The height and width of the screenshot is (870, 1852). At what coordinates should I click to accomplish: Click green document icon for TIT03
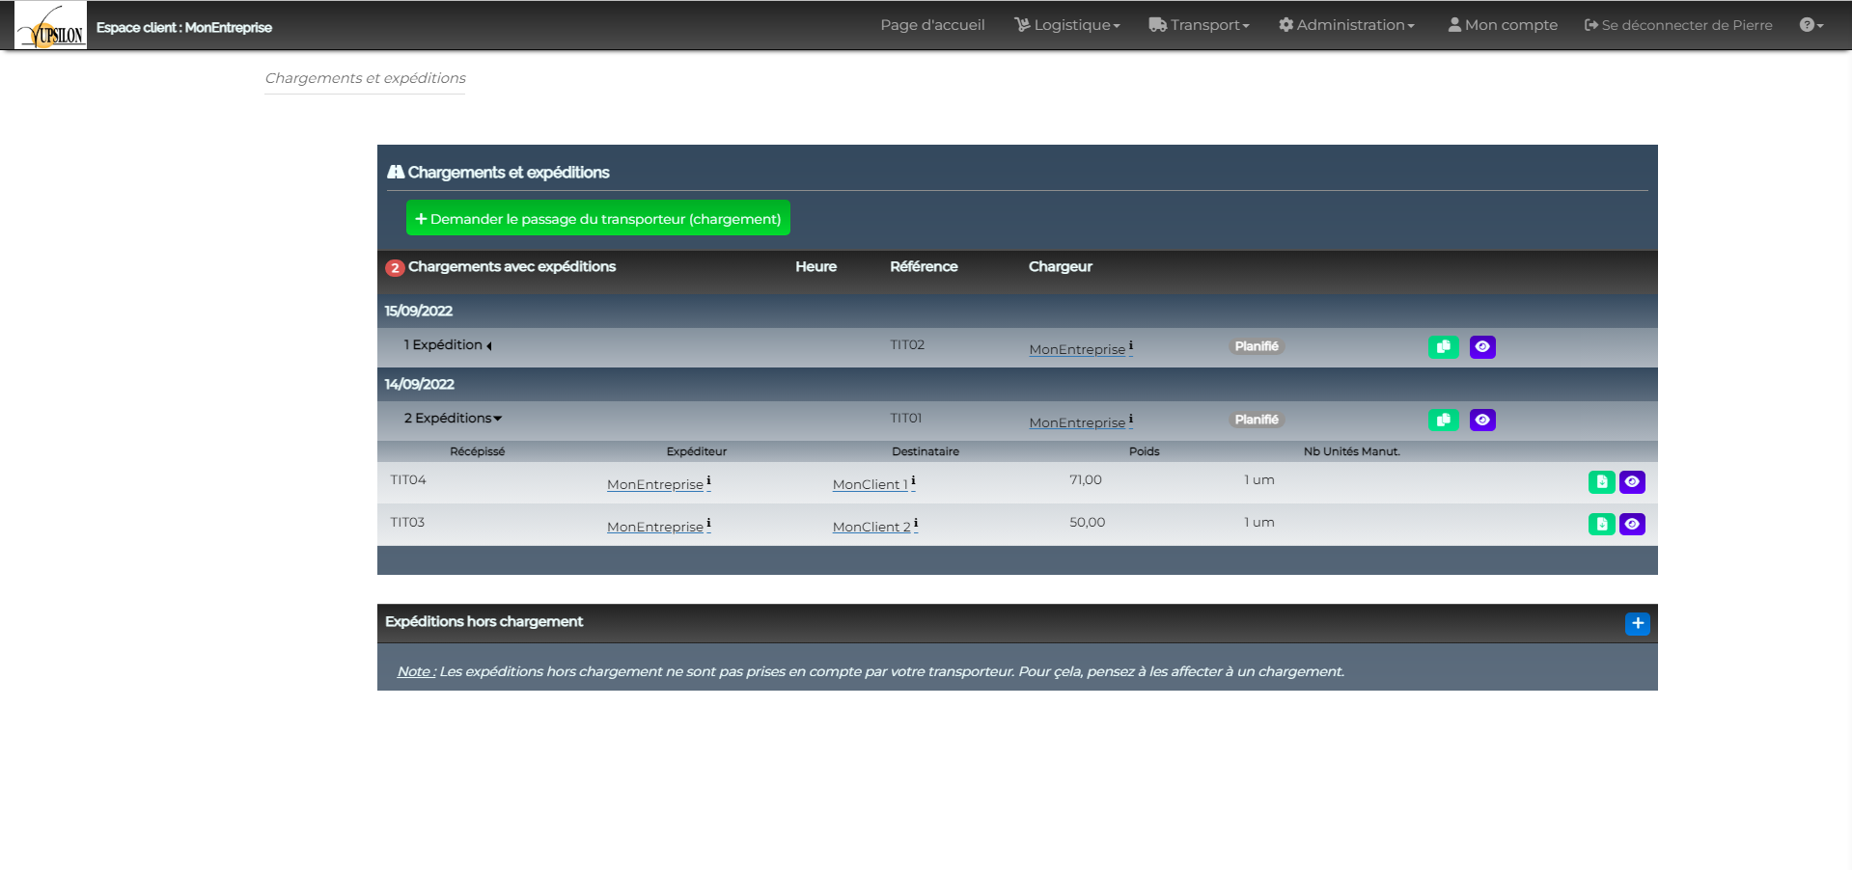pyautogui.click(x=1601, y=524)
